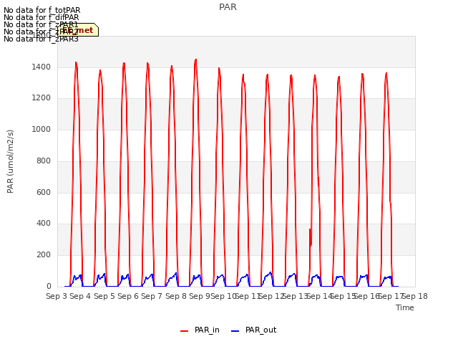Click the 0 y-axis tick label

click(x=49, y=287)
